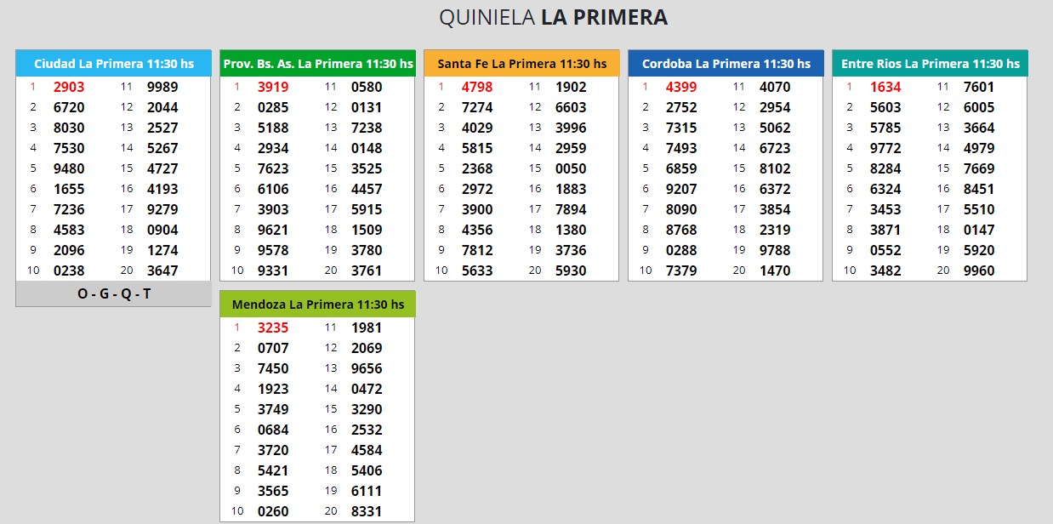Select Ciudad first prize number 2903
This screenshot has height=524, width=1053.
[x=69, y=87]
